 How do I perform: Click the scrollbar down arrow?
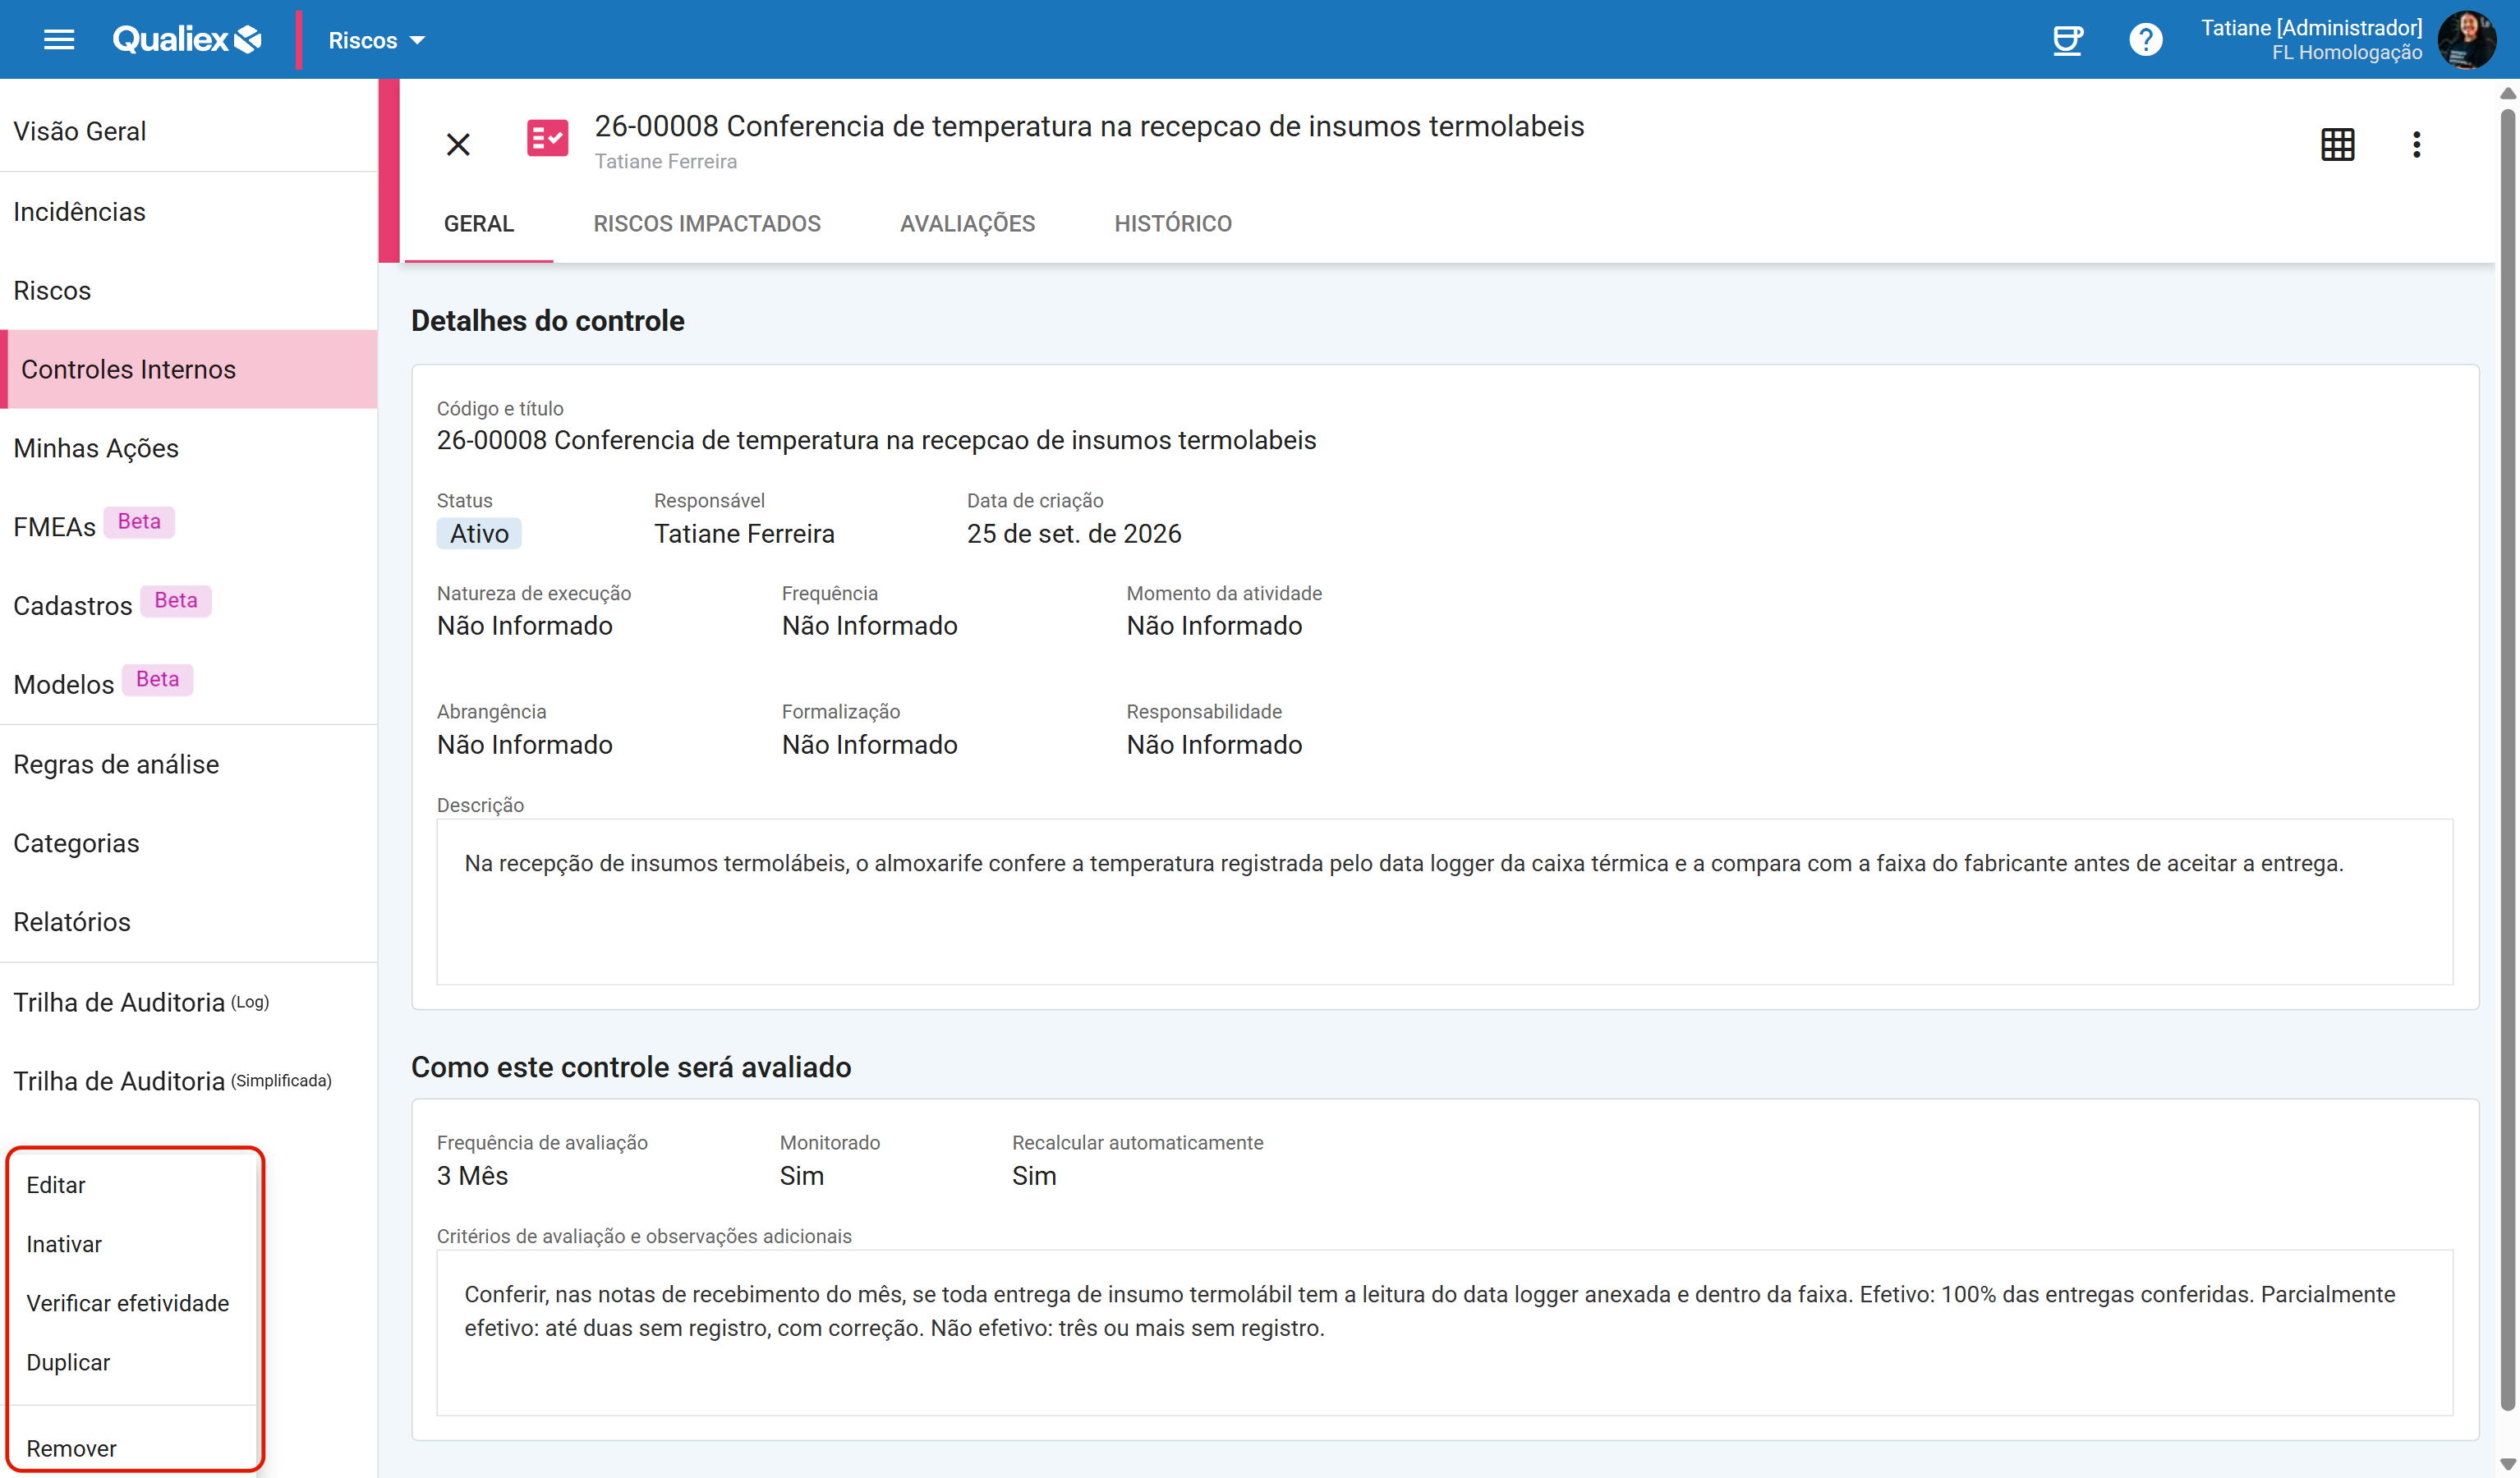pos(2508,1464)
